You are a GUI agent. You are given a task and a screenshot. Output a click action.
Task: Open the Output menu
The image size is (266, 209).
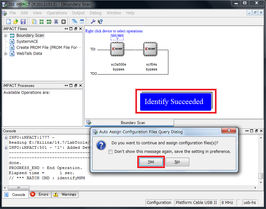click(78, 13)
